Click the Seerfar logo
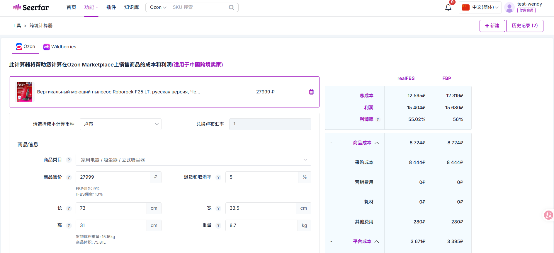The height and width of the screenshot is (253, 554). [x=31, y=7]
